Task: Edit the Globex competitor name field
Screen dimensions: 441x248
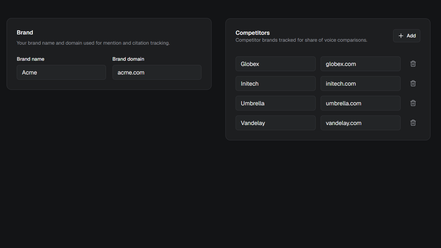Action: coord(275,64)
